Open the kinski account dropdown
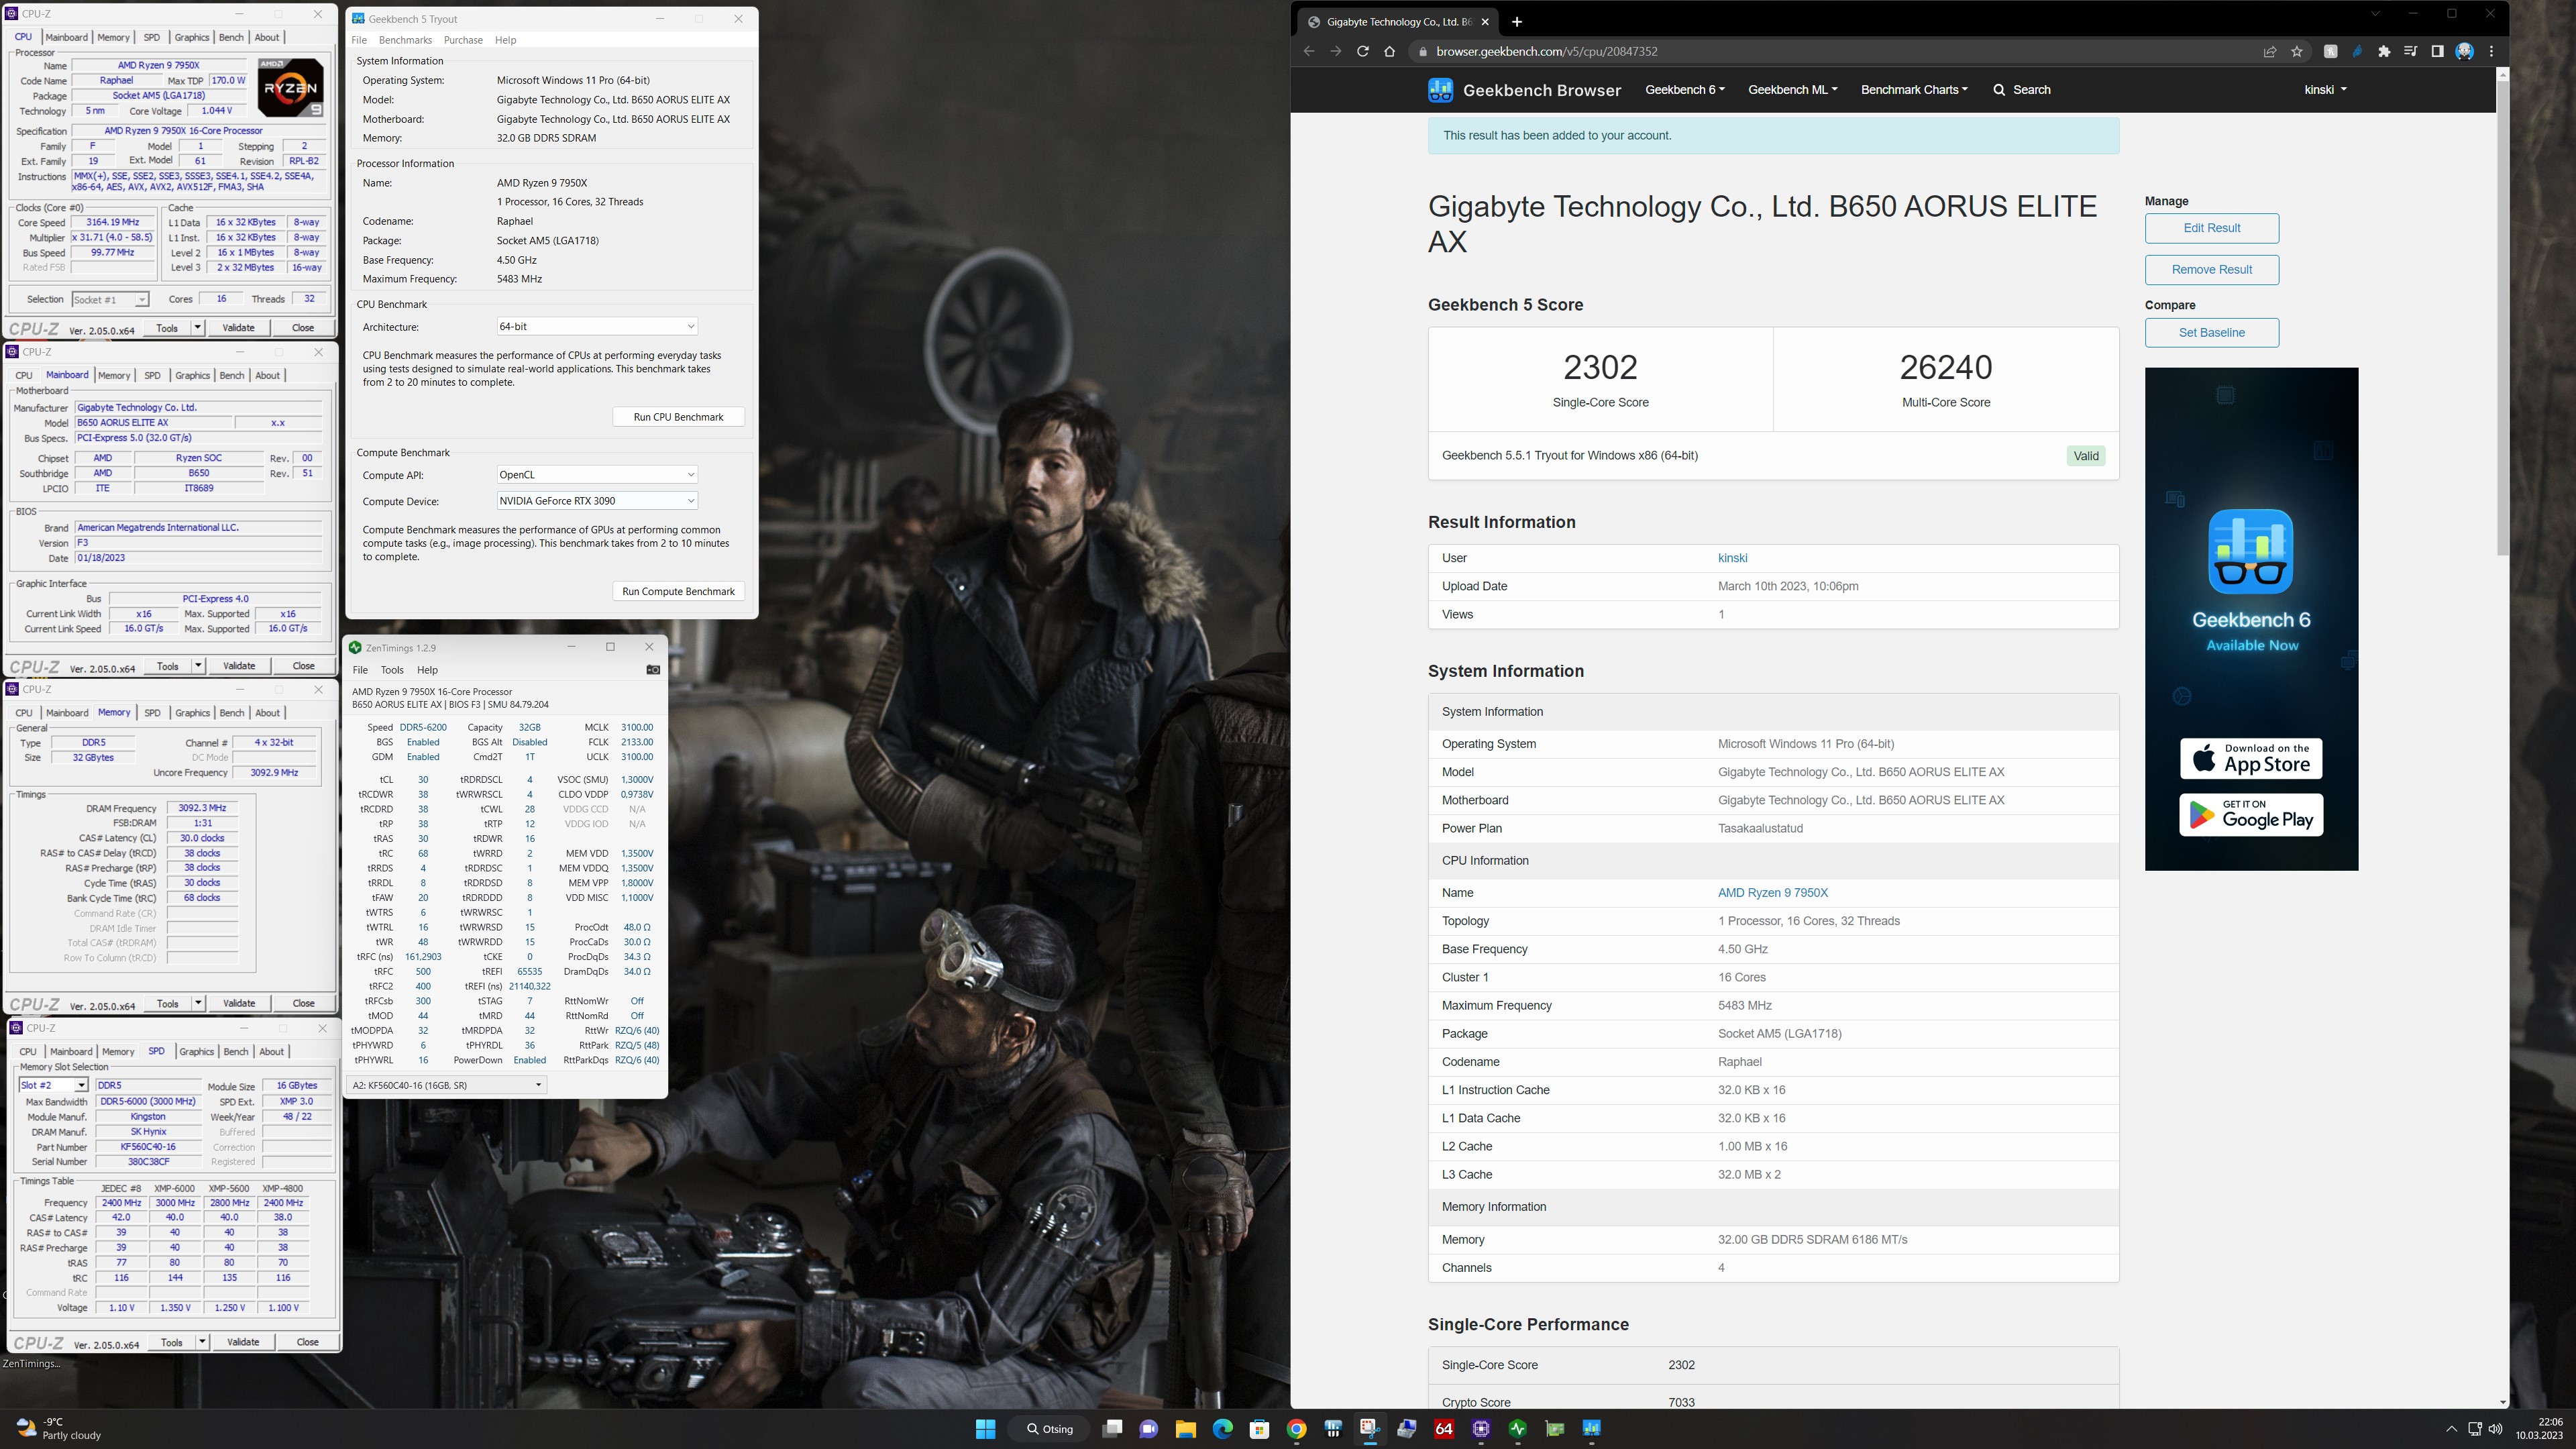The height and width of the screenshot is (1449, 2576). point(2325,90)
